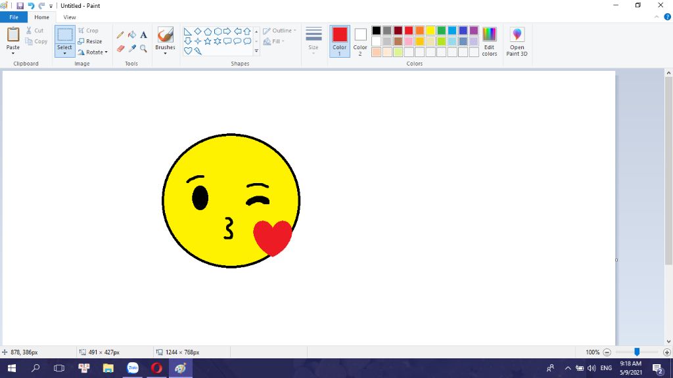Pick the Fill with color bucket tool
Image resolution: width=673 pixels, height=378 pixels.
(131, 35)
